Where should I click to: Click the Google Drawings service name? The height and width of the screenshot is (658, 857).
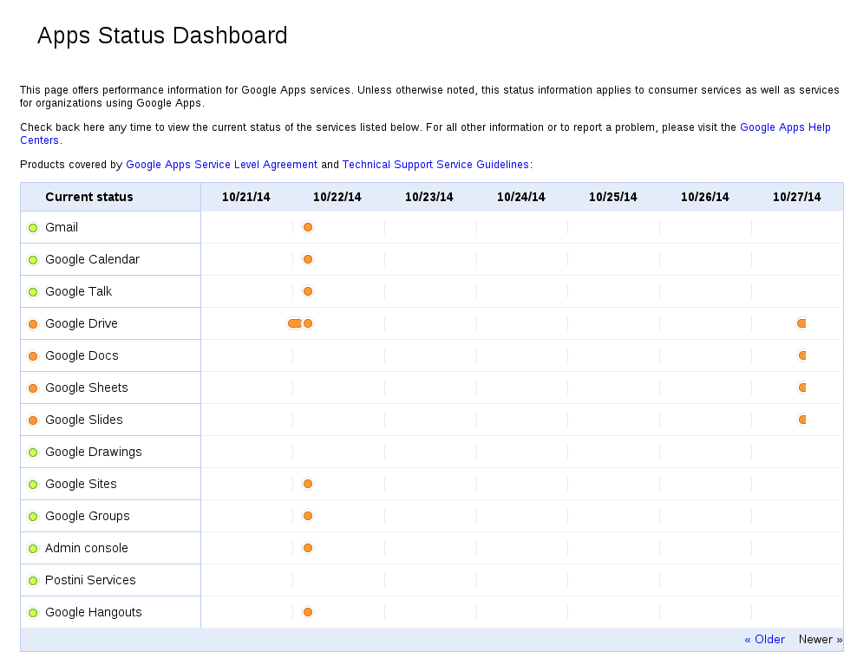[x=94, y=453]
